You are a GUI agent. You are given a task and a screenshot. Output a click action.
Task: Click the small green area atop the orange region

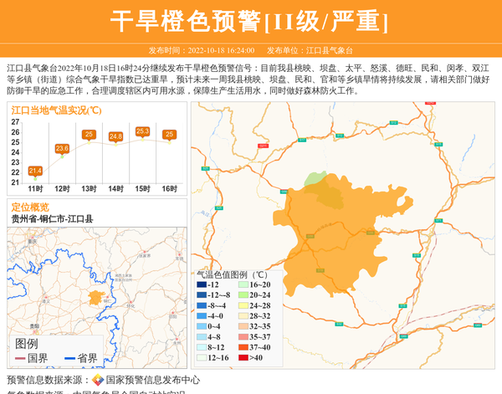coord(315,179)
